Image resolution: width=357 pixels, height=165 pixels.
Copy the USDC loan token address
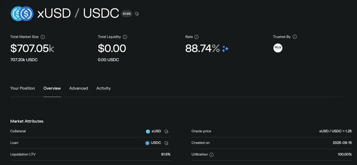click(167, 143)
